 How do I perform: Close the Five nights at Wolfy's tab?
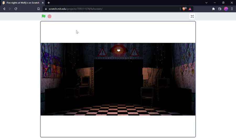(x=43, y=3)
